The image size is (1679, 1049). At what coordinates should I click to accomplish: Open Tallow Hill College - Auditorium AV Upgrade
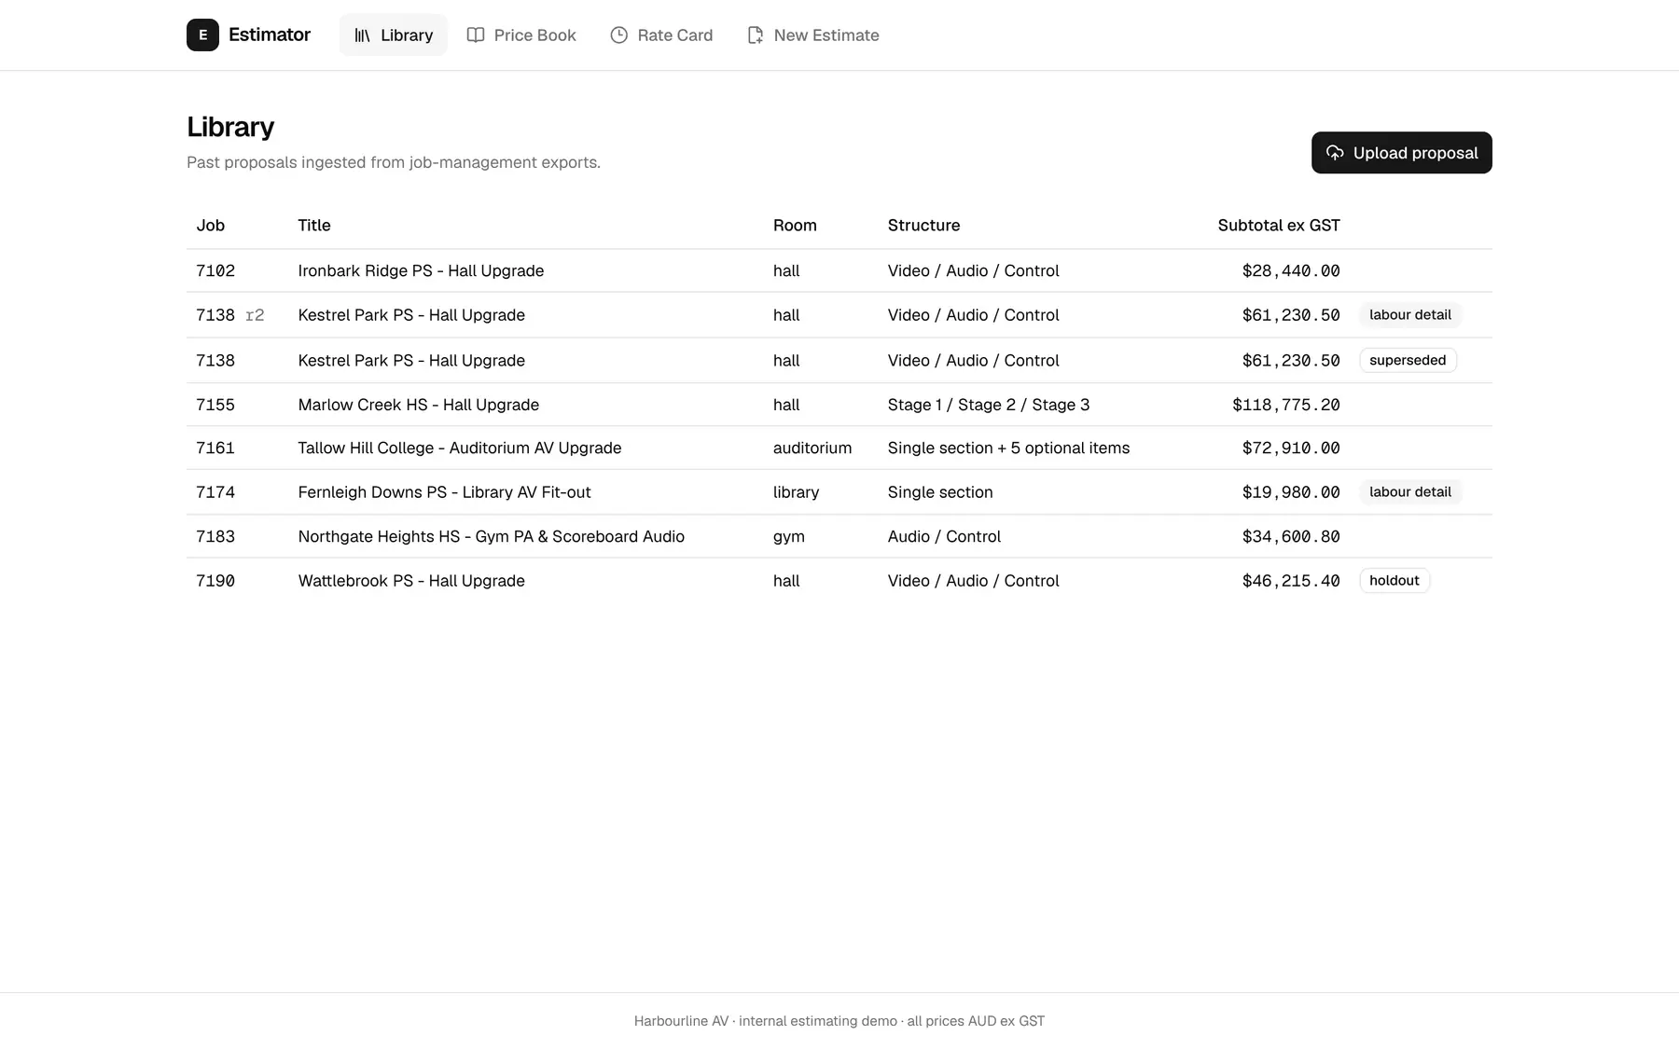(460, 448)
